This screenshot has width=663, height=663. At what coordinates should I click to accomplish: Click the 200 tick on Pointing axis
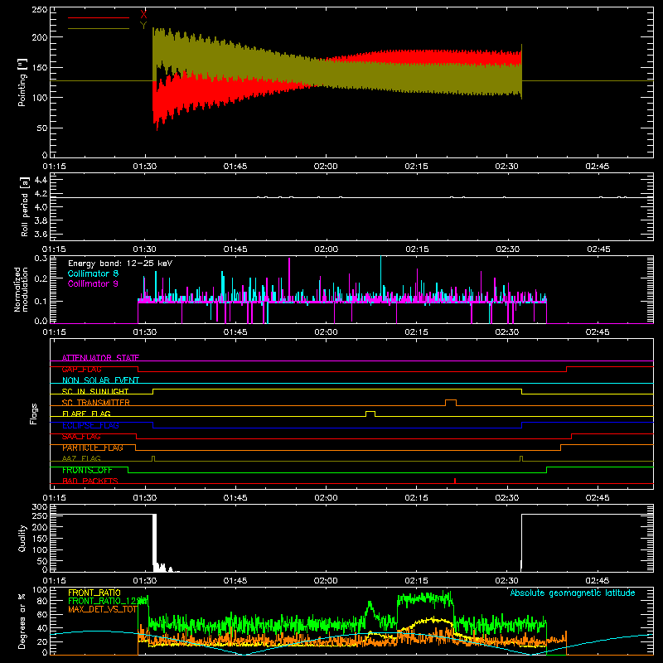coord(40,37)
